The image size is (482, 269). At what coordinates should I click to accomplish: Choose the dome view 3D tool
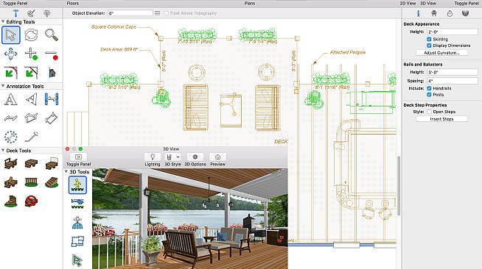tap(77, 223)
